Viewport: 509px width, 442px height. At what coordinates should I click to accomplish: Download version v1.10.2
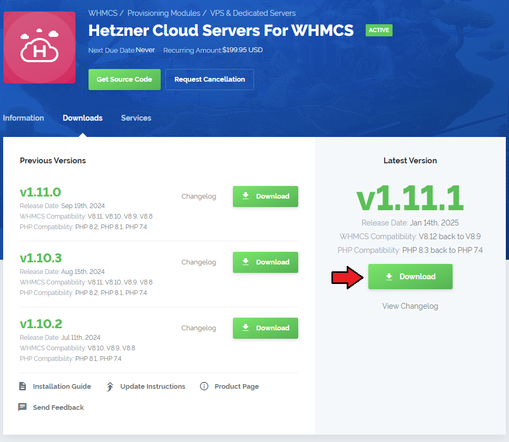click(265, 328)
